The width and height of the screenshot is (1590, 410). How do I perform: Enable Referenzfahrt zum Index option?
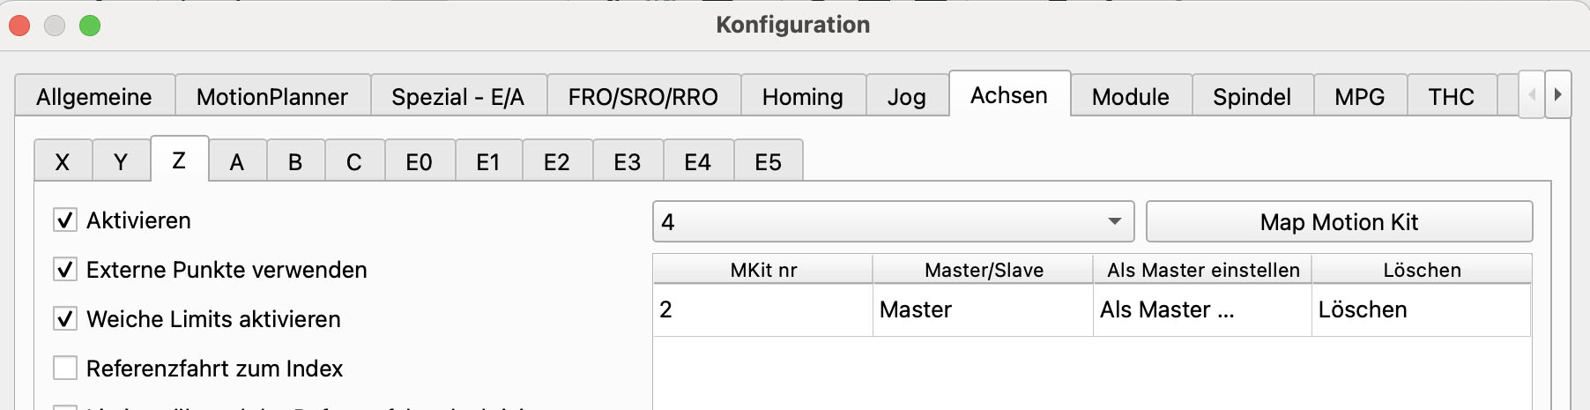pos(65,369)
